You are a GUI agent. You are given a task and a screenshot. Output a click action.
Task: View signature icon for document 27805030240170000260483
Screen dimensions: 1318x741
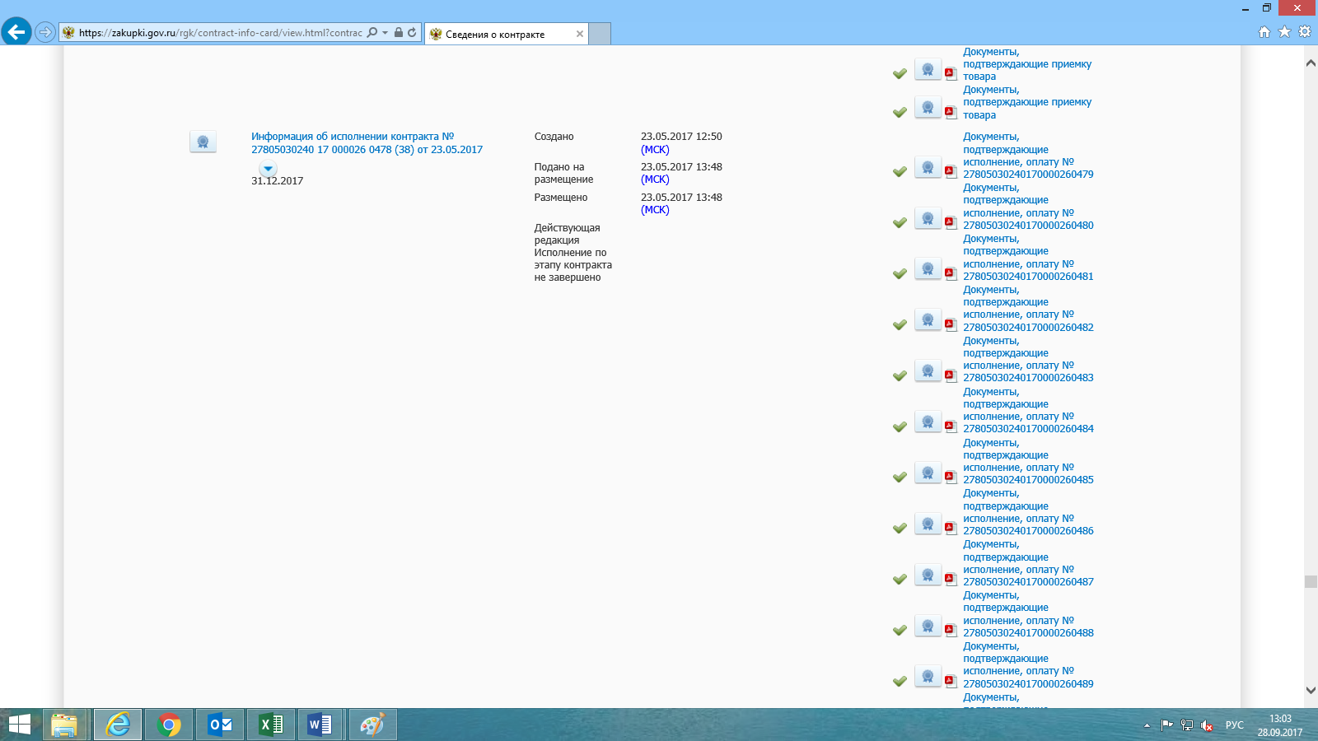click(x=928, y=370)
